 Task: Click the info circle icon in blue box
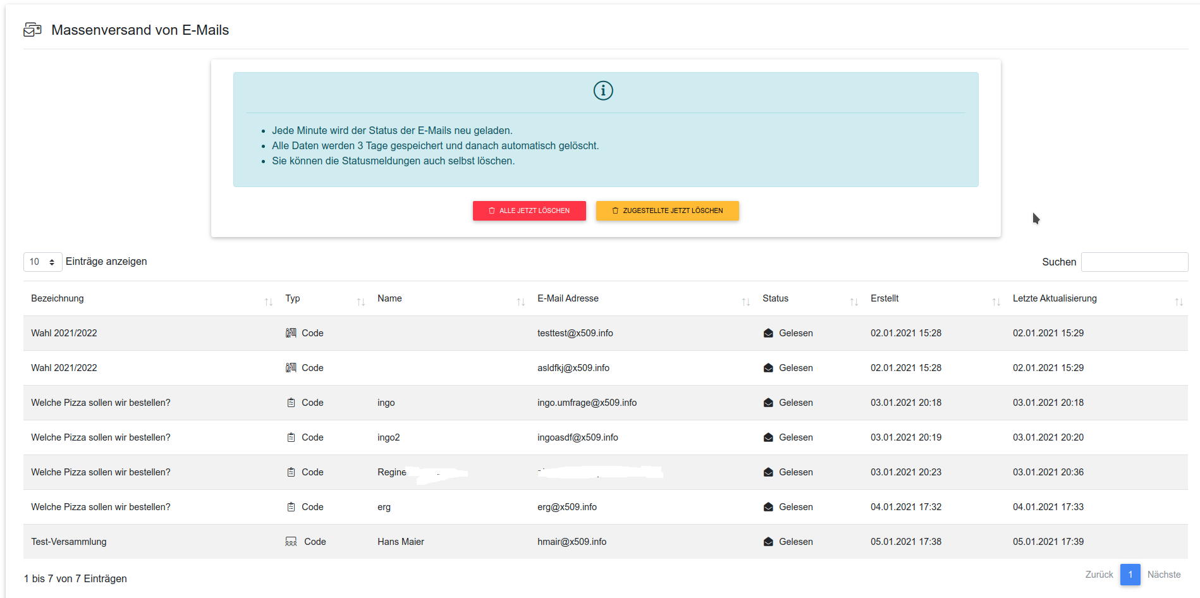(603, 91)
